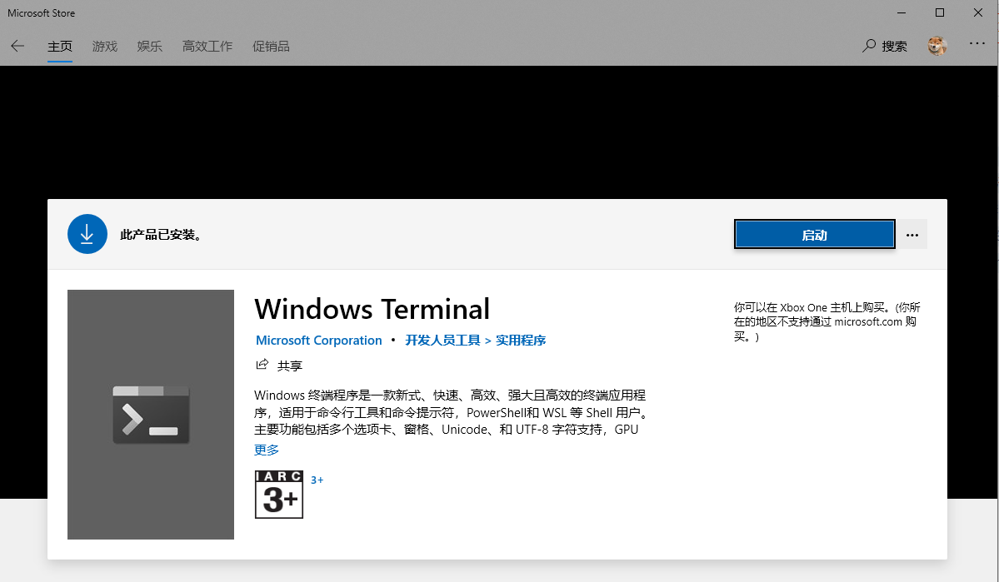This screenshot has height=582, width=999.
Task: Open the ellipsis options next to 启动
Action: coord(912,234)
